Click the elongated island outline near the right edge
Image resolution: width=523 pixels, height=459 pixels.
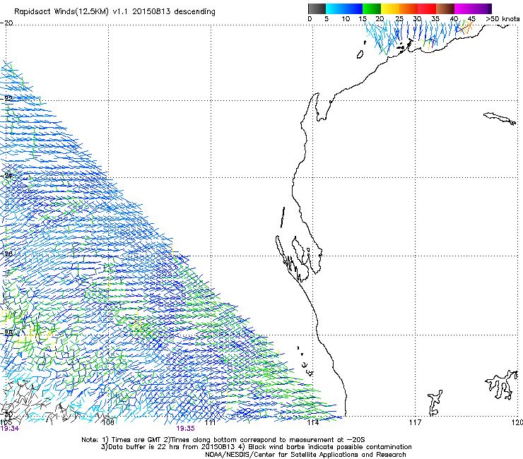point(500,119)
